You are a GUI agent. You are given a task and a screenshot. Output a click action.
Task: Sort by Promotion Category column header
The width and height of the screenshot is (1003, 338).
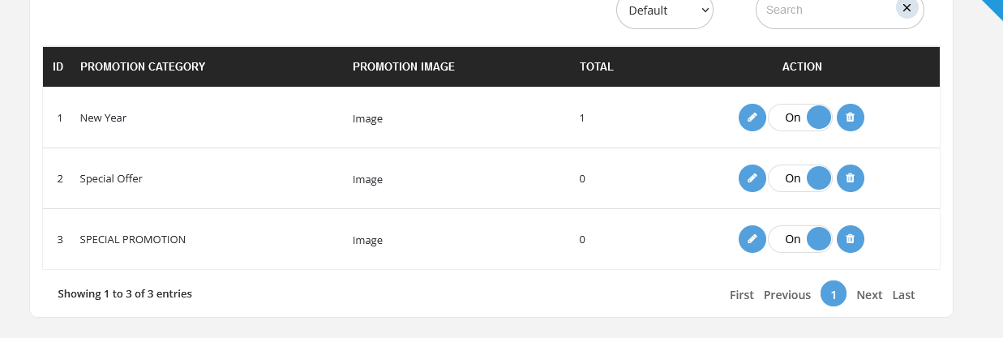pos(143,66)
